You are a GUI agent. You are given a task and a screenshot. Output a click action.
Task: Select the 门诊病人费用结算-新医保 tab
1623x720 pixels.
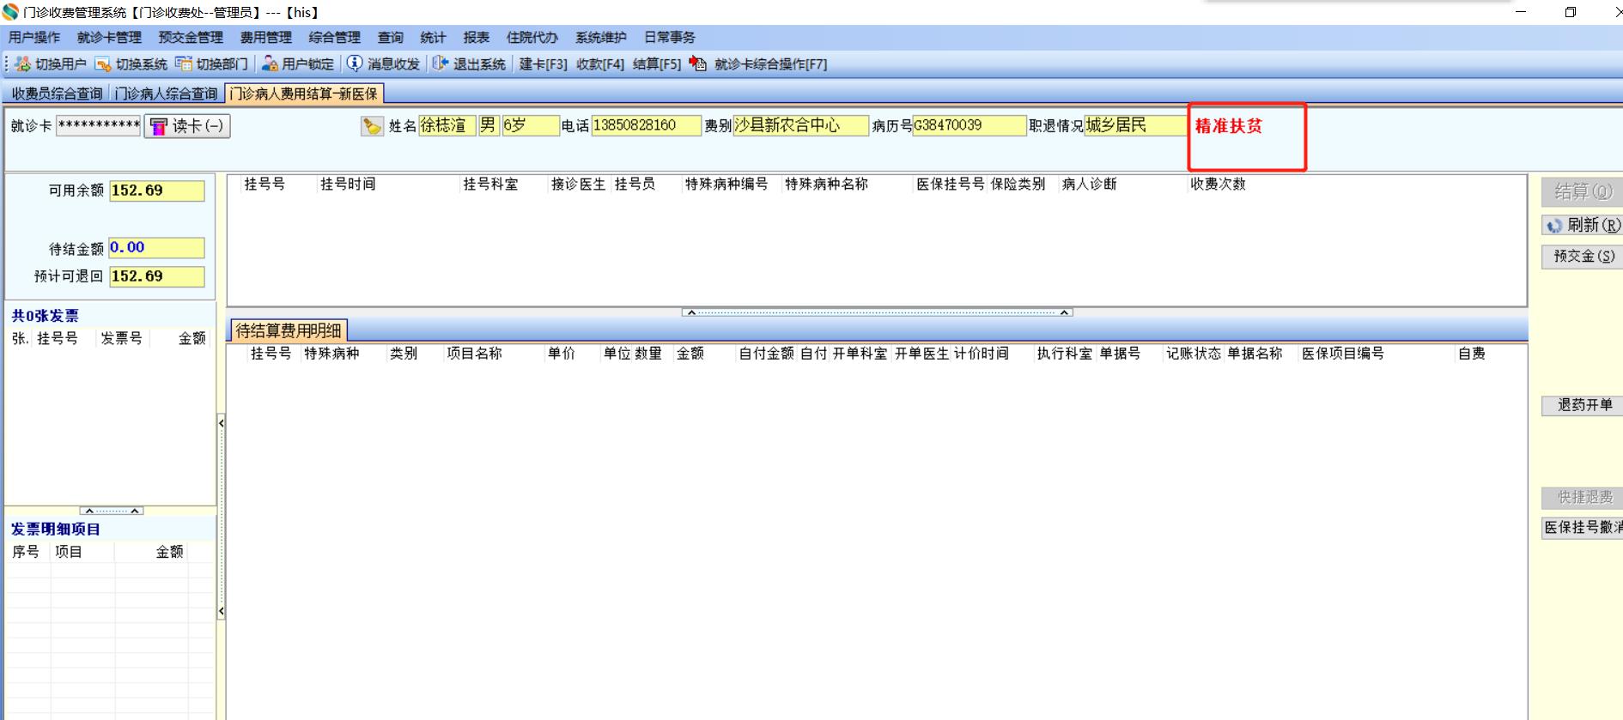(303, 94)
